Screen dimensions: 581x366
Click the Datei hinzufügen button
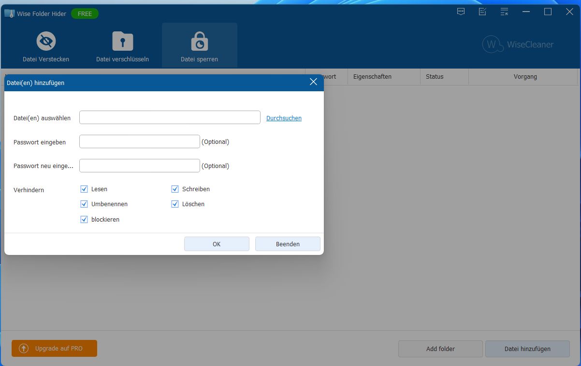point(527,349)
